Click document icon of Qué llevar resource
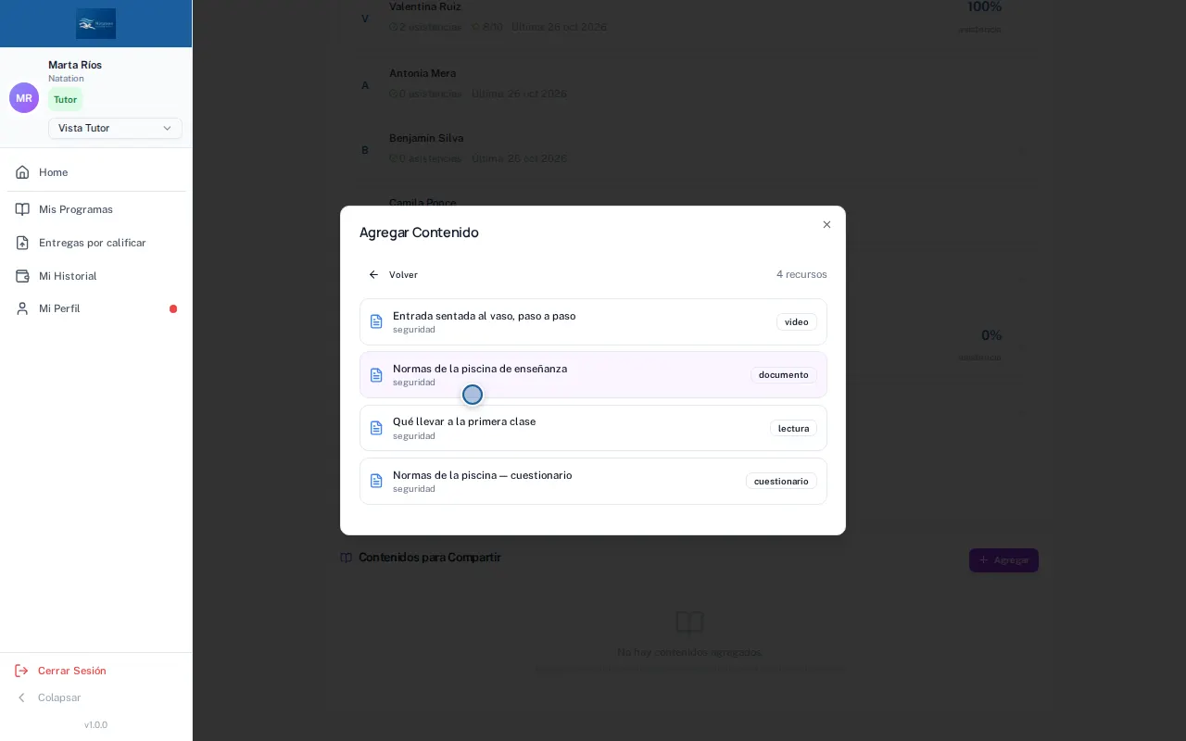Viewport: 1186px width, 741px height. point(376,428)
